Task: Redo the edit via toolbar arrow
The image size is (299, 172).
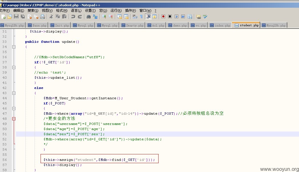Action: (x=80, y=17)
